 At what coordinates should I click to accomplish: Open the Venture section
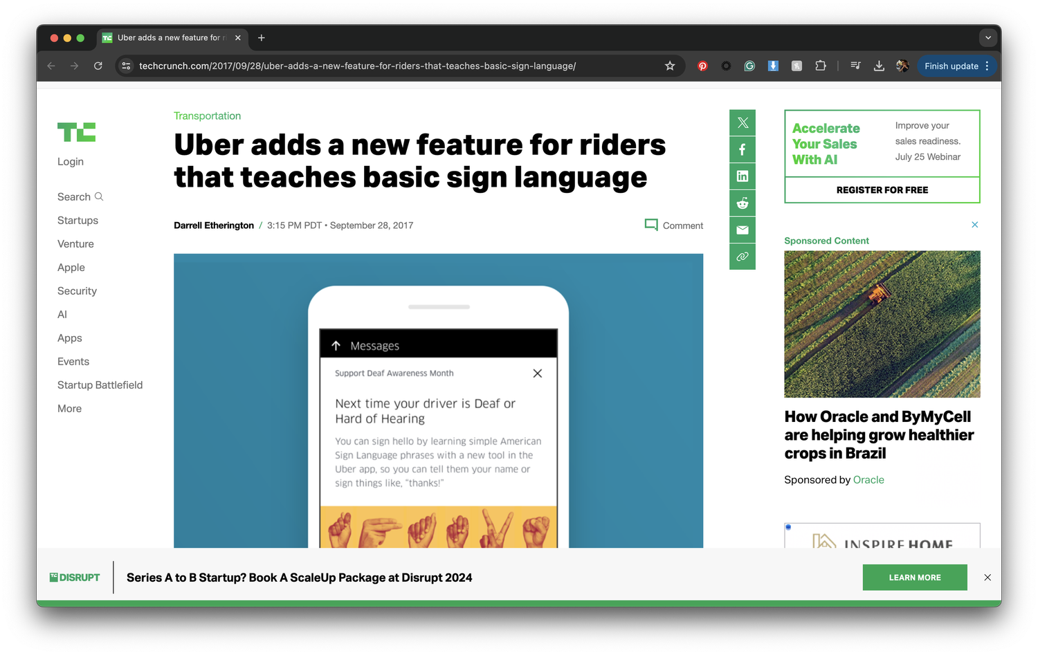[x=75, y=244]
